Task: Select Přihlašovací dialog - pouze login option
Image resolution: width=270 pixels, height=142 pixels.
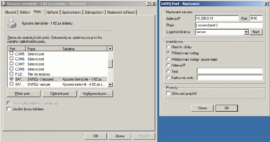Action: coord(168,59)
